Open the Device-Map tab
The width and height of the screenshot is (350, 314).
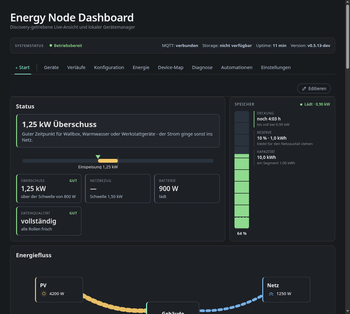[171, 67]
